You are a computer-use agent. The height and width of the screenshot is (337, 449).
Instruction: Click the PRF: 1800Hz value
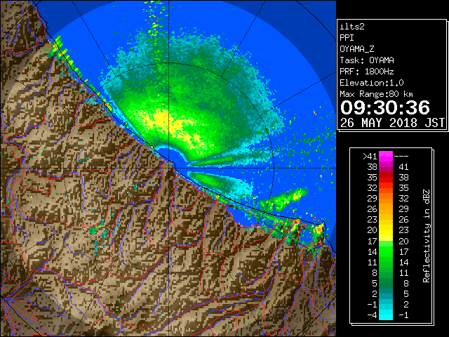click(367, 72)
